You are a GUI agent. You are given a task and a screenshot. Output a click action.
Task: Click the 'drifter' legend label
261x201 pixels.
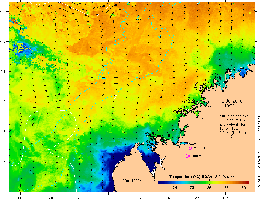(196, 156)
